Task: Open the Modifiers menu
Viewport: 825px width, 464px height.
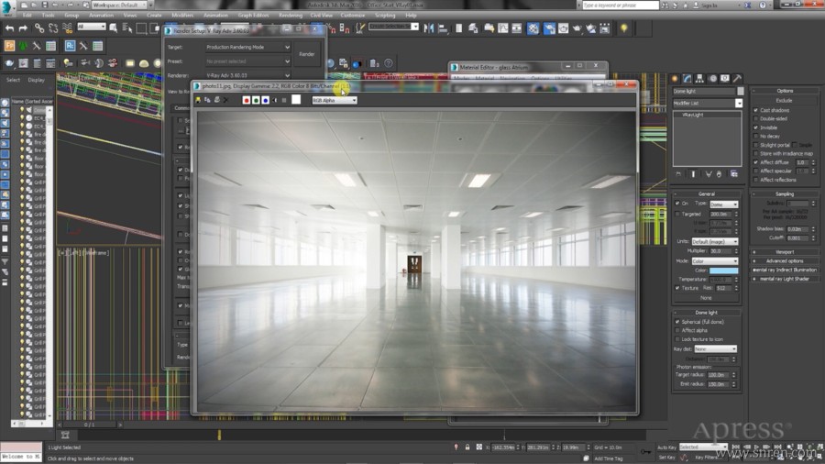Action: click(x=182, y=16)
